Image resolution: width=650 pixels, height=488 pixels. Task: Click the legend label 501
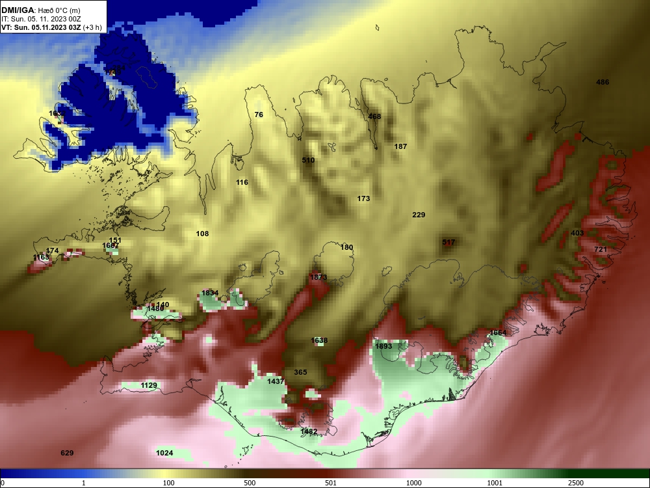click(331, 483)
